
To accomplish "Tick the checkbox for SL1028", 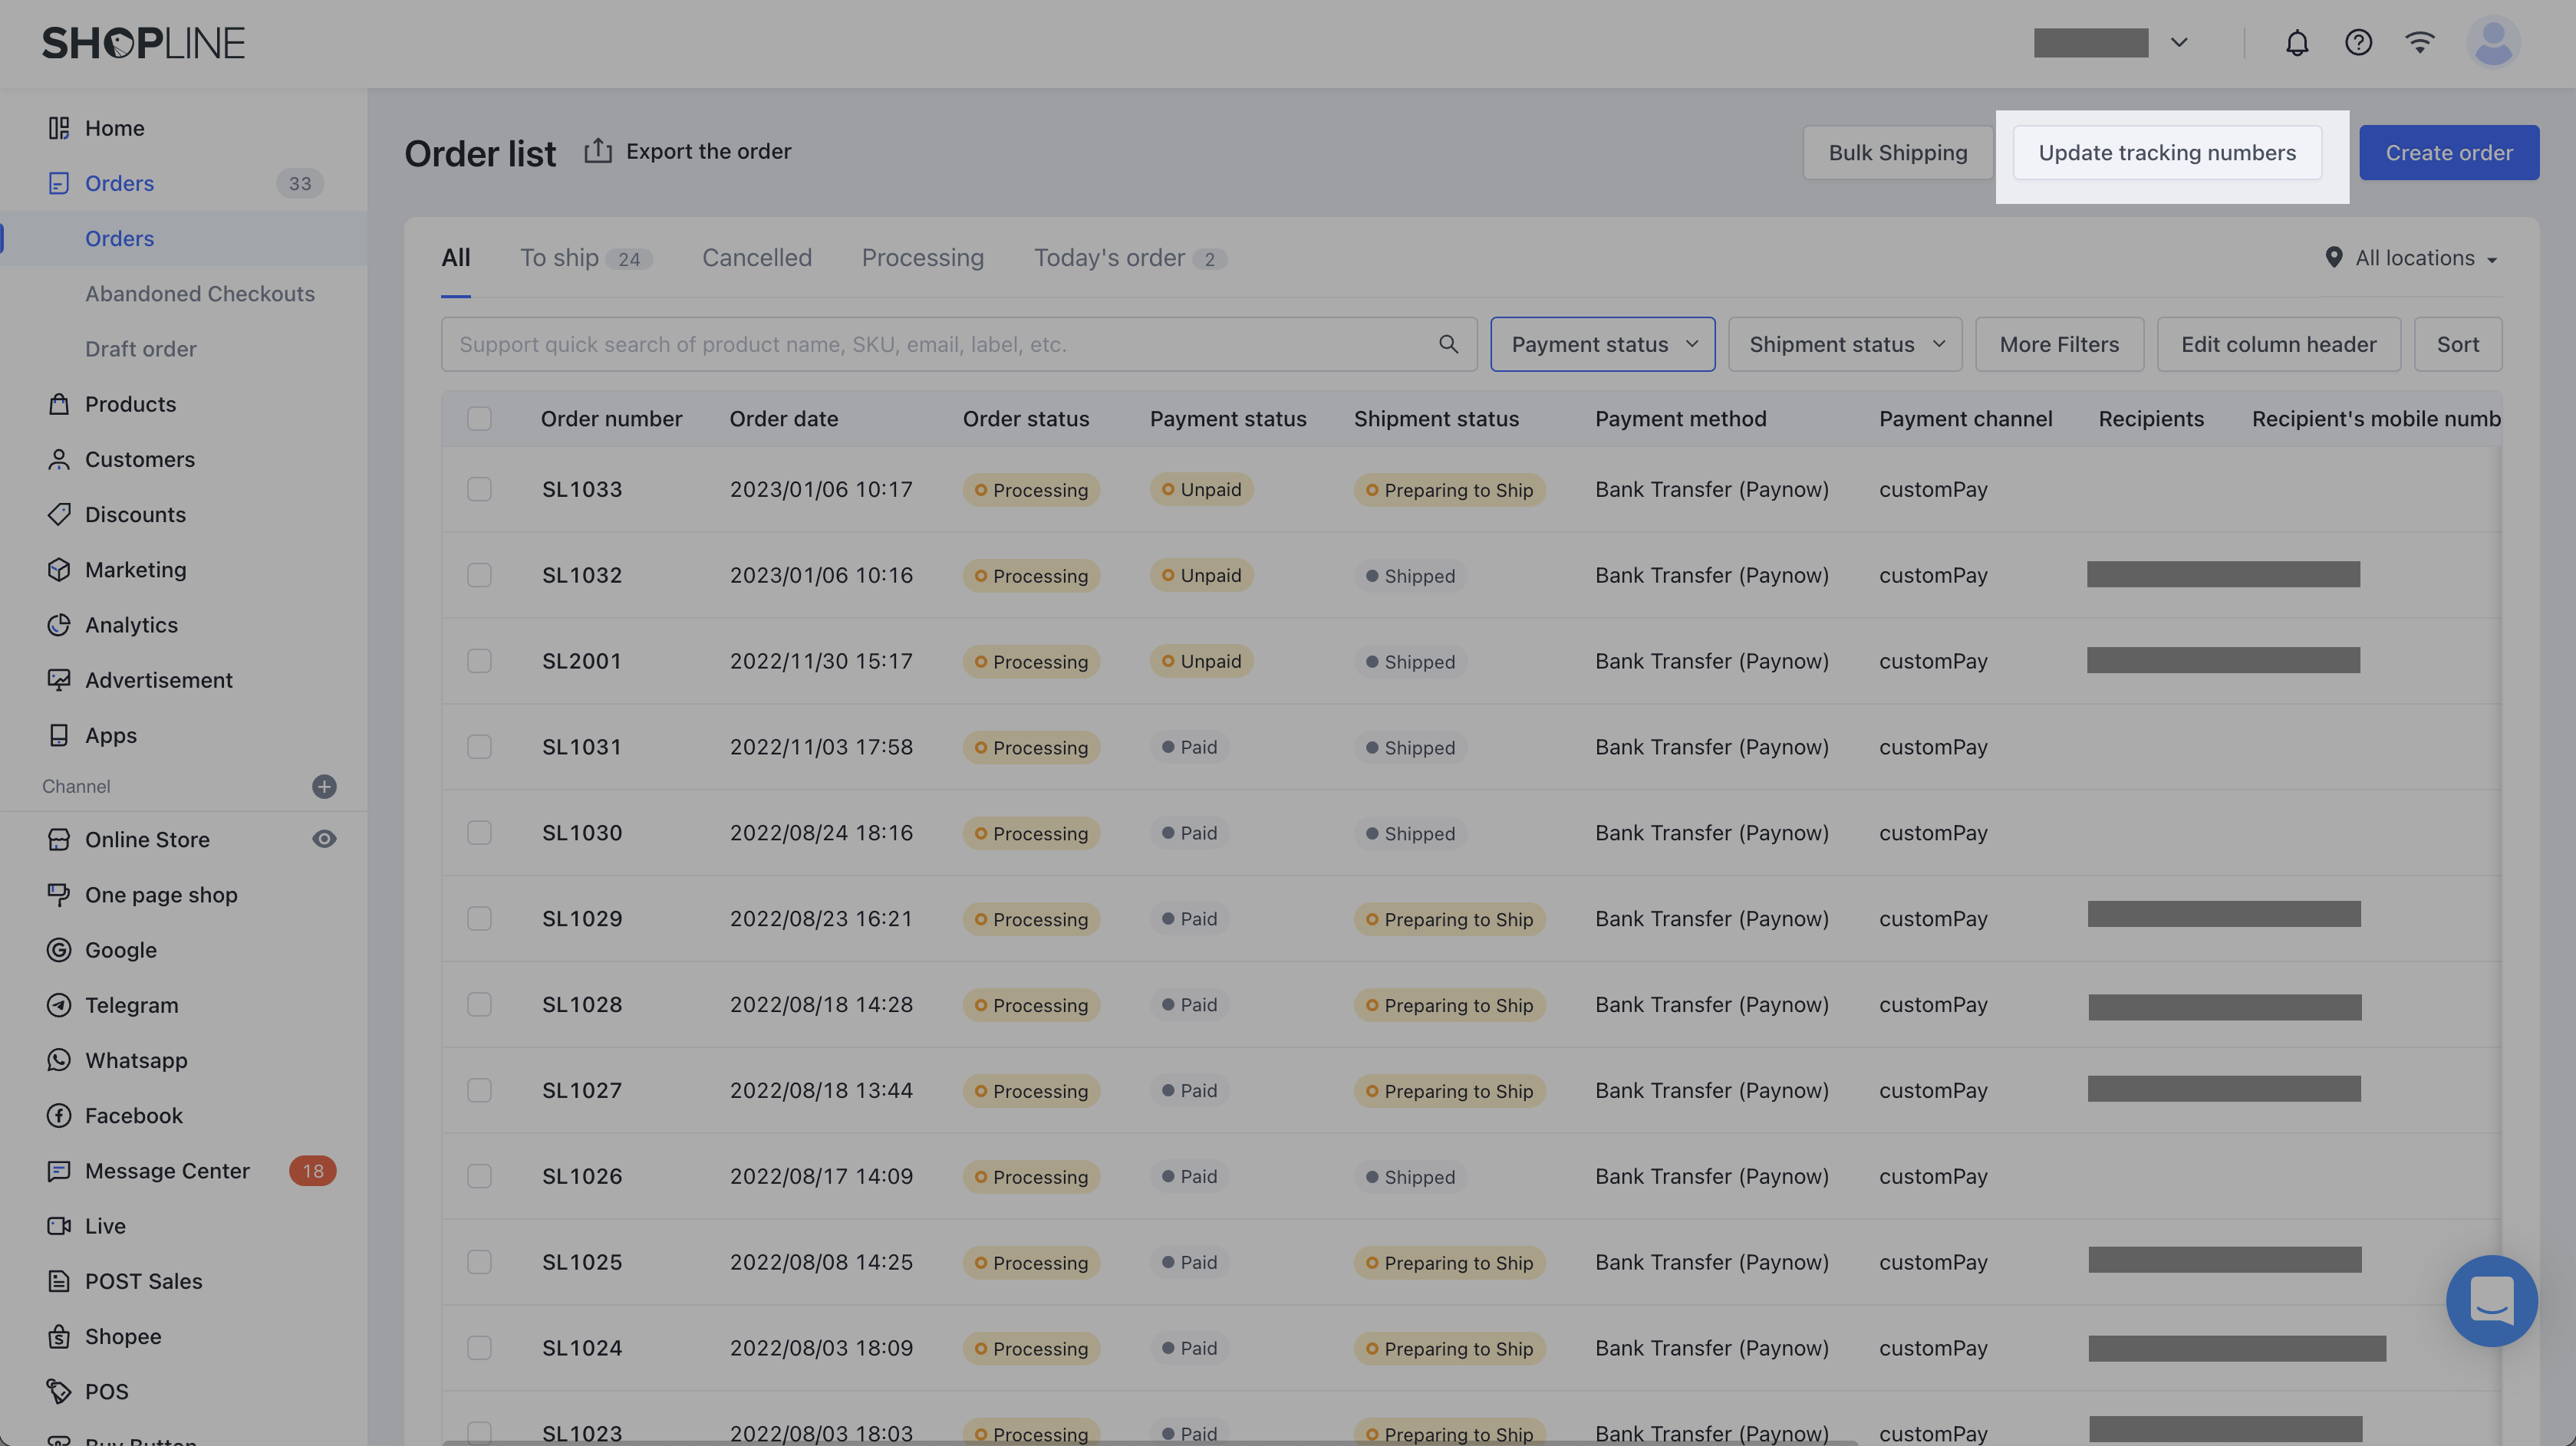I will point(479,1004).
